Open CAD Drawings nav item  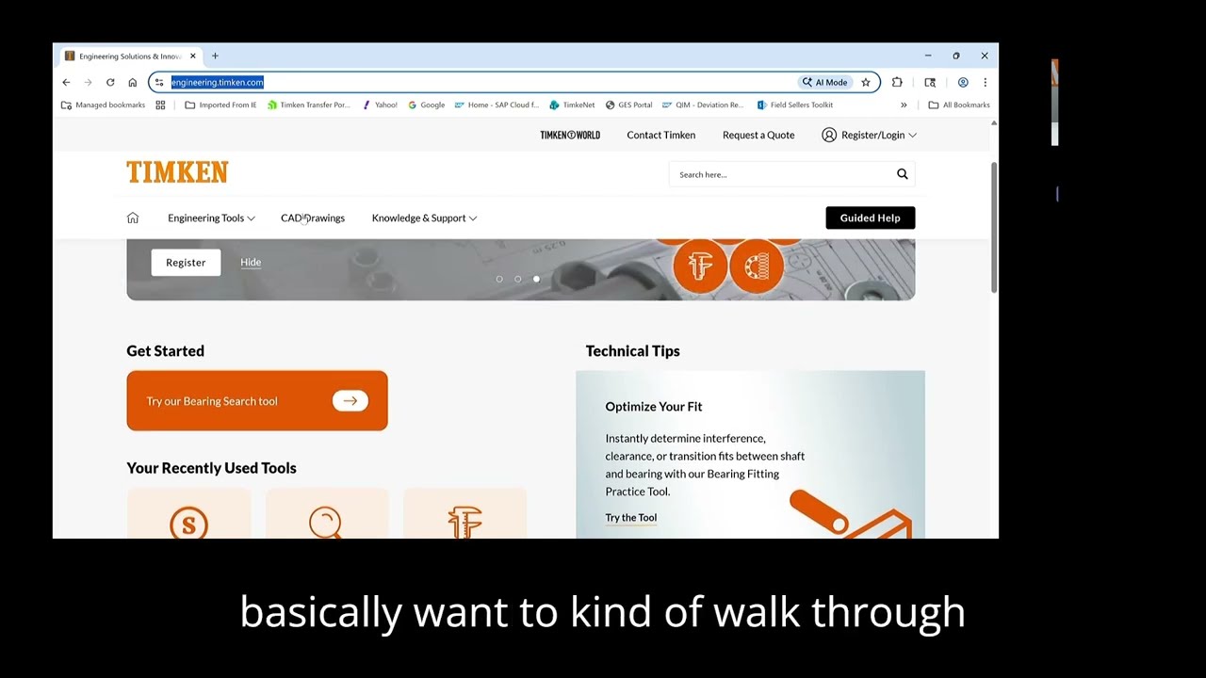[313, 218]
